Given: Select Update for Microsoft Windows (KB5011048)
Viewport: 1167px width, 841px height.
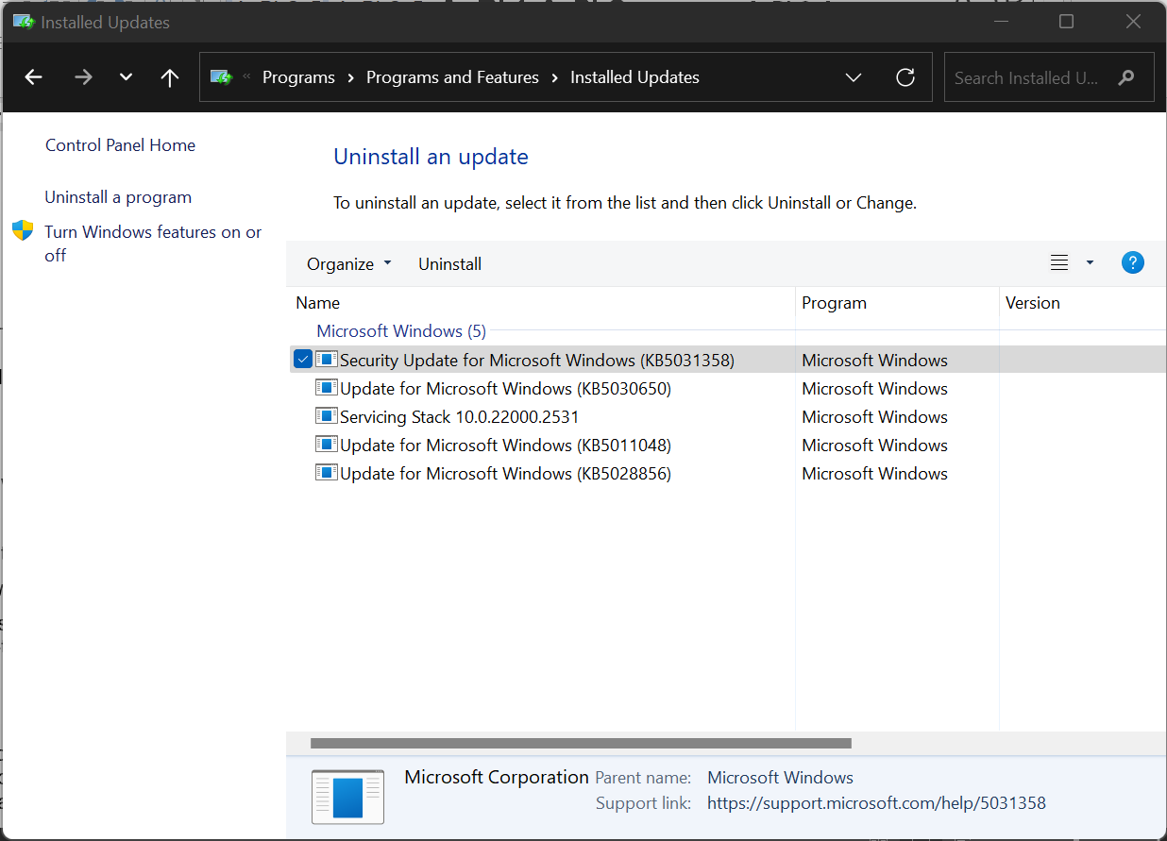Looking at the screenshot, I should (x=505, y=445).
